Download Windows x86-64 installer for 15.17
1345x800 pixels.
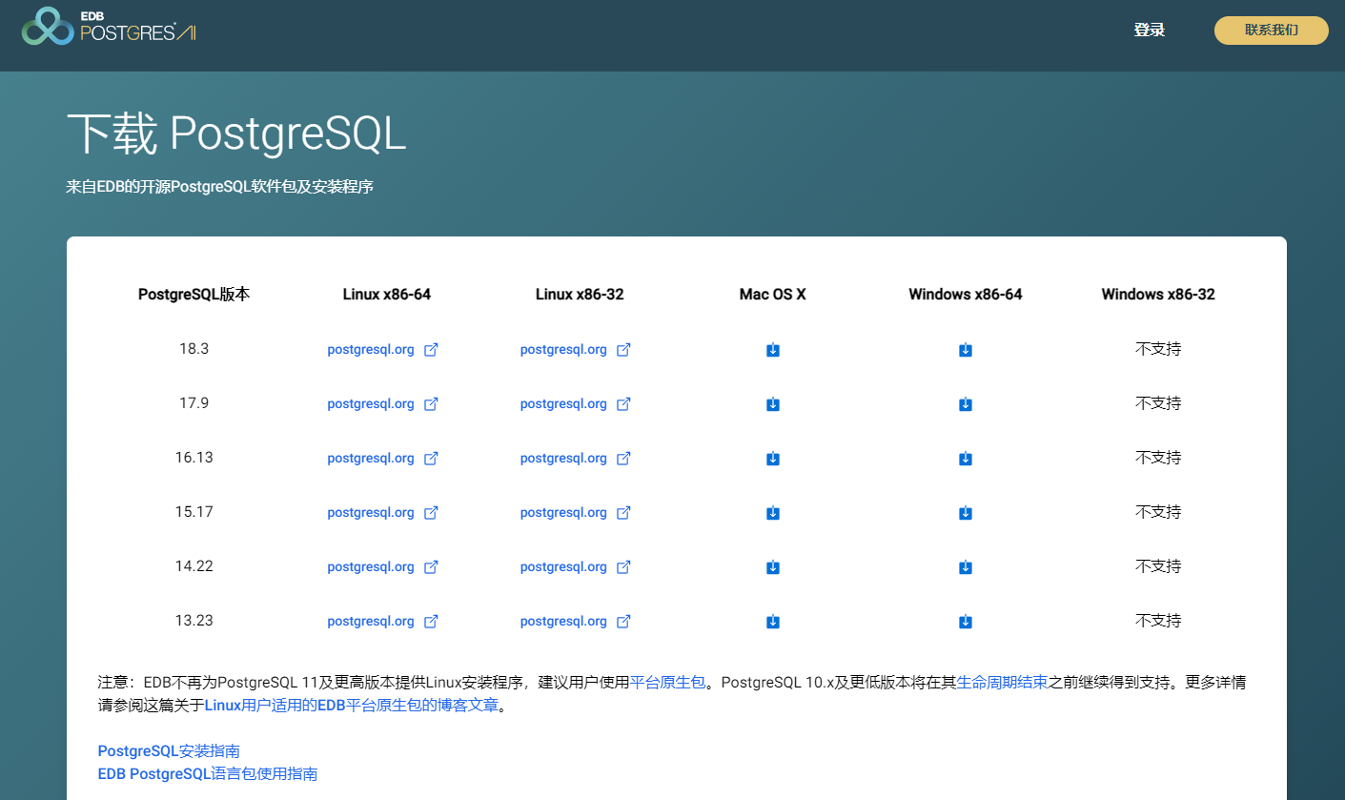966,513
